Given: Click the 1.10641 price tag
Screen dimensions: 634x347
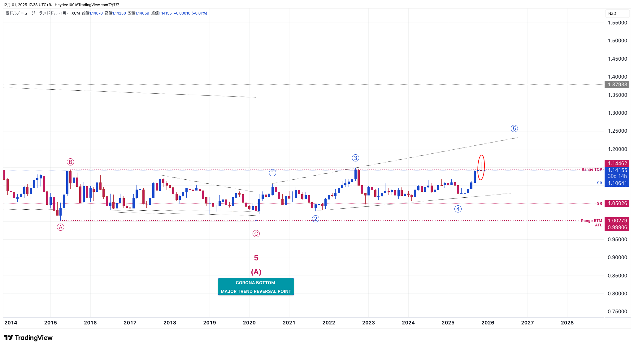Looking at the screenshot, I should (617, 183).
